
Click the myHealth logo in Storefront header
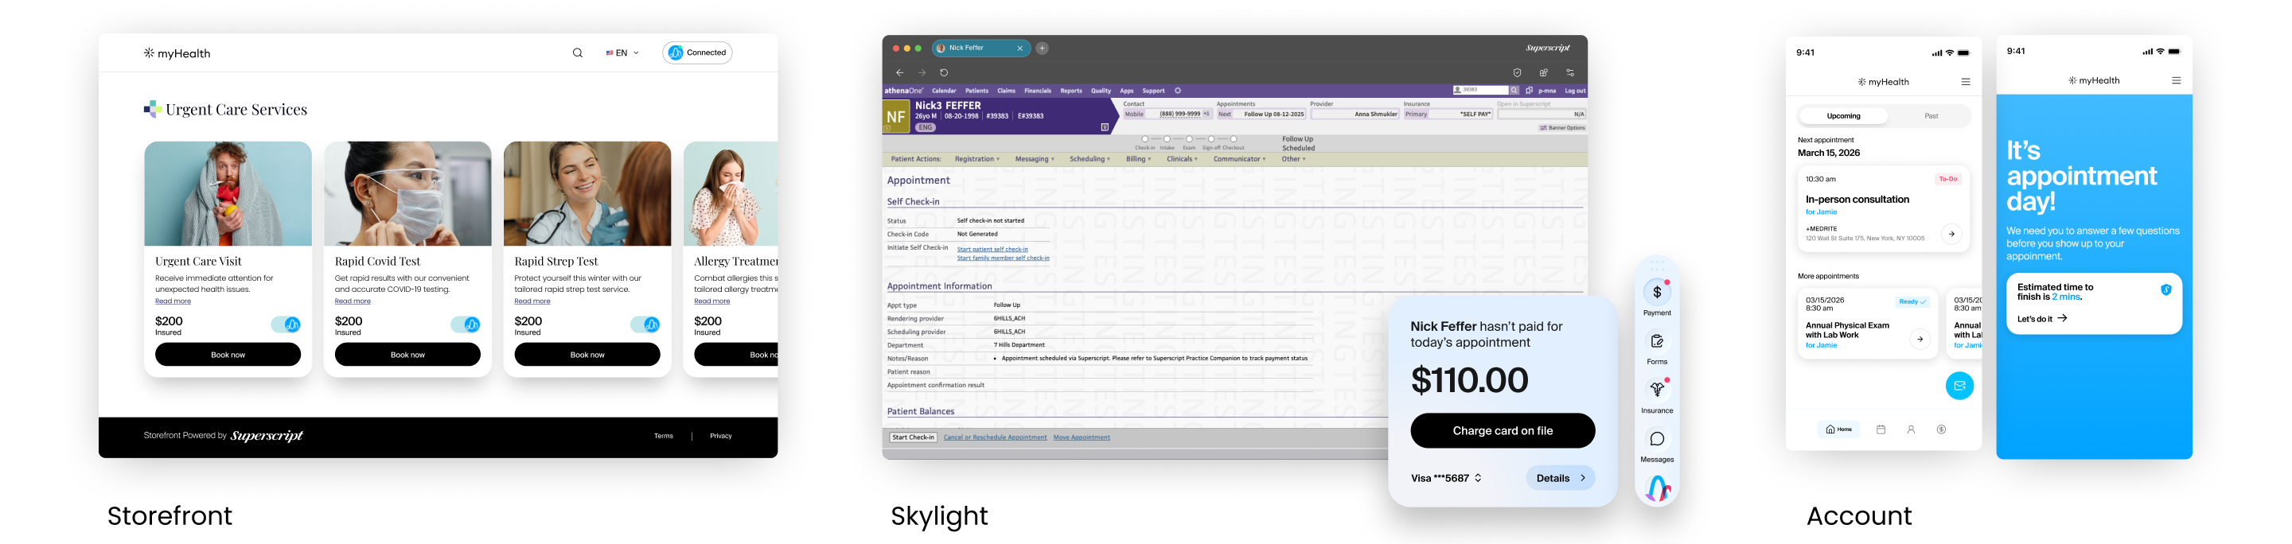coord(177,53)
